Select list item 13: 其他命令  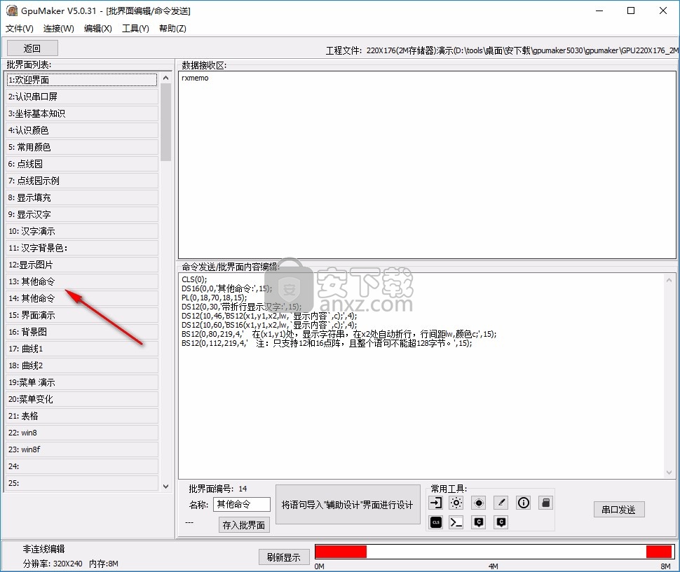pos(83,282)
